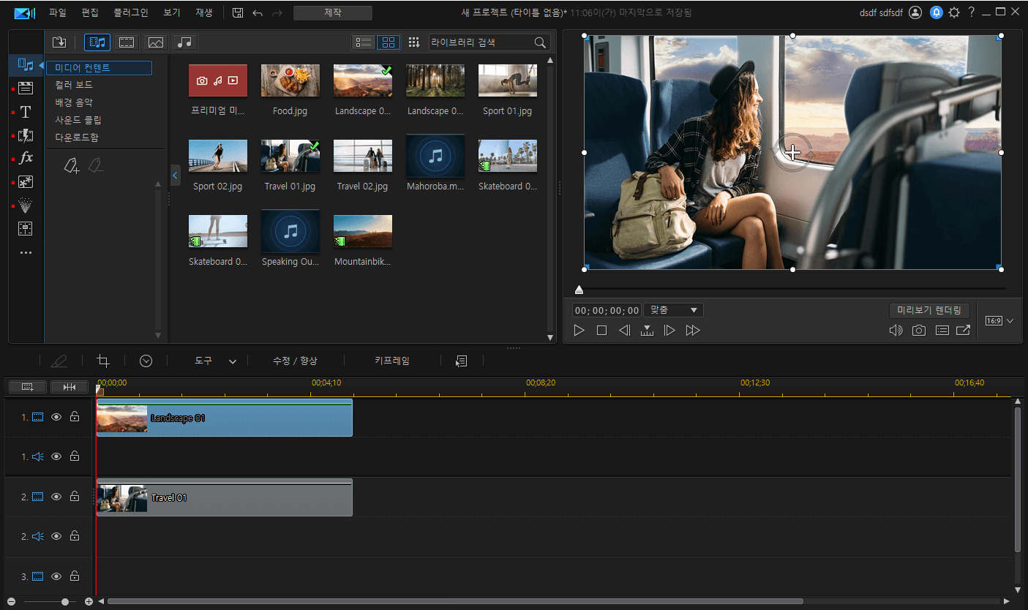Hide video track 1 with eye icon
This screenshot has height=610, width=1028.
tap(56, 417)
